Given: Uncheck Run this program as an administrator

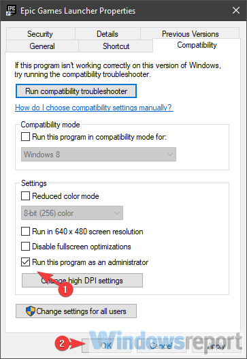Looking at the screenshot, I should point(25,262).
